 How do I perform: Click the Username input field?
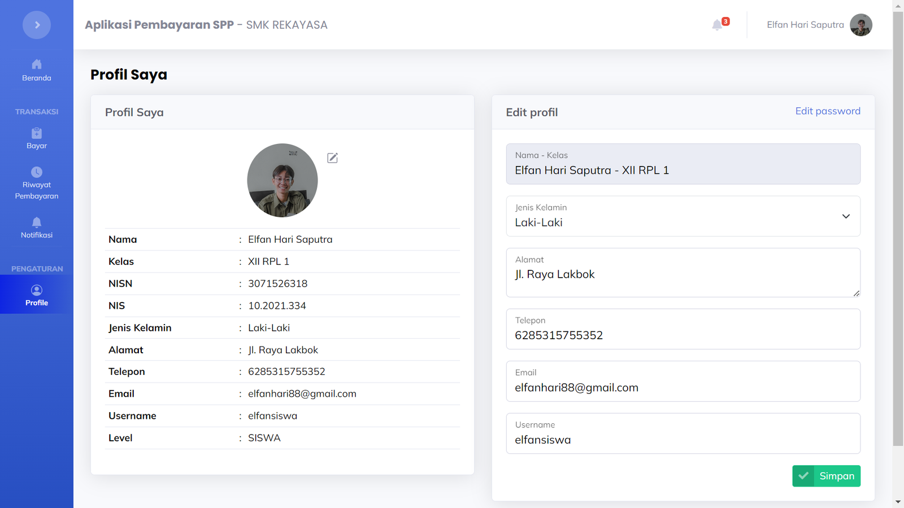[683, 440]
